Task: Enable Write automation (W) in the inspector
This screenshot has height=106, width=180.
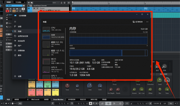Action: pos(17,9)
